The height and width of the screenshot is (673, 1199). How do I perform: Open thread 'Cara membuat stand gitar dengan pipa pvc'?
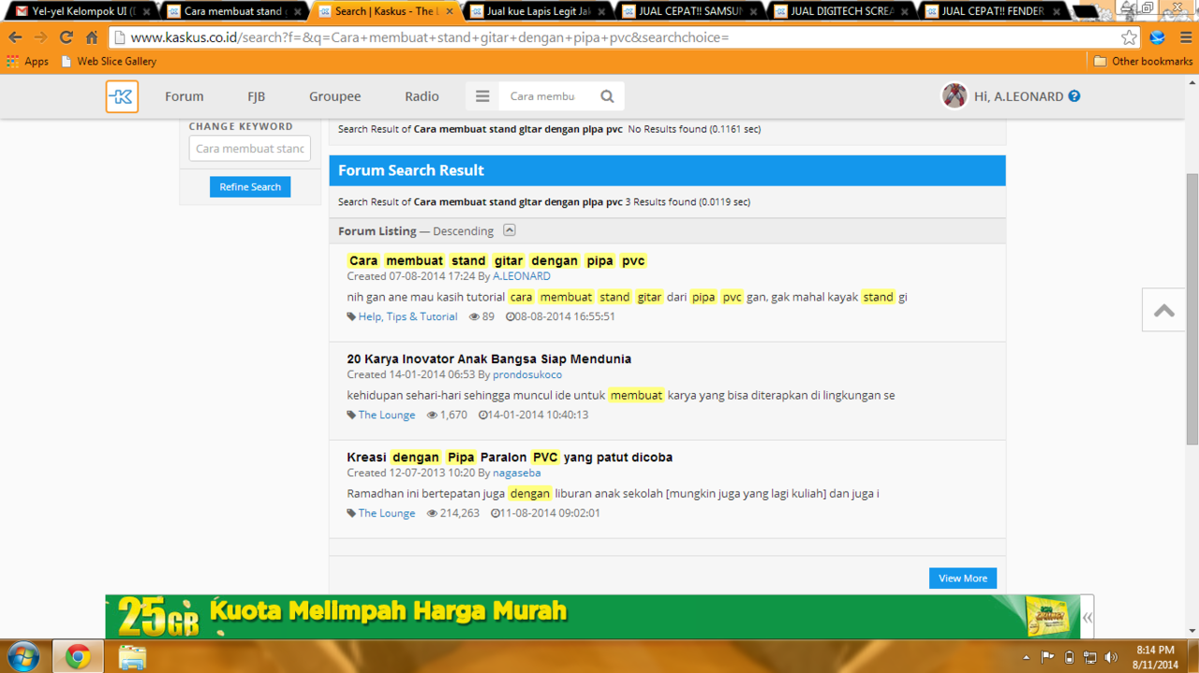[x=496, y=261]
